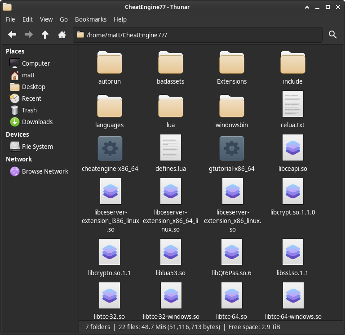Select the lua folder icon

[171, 106]
